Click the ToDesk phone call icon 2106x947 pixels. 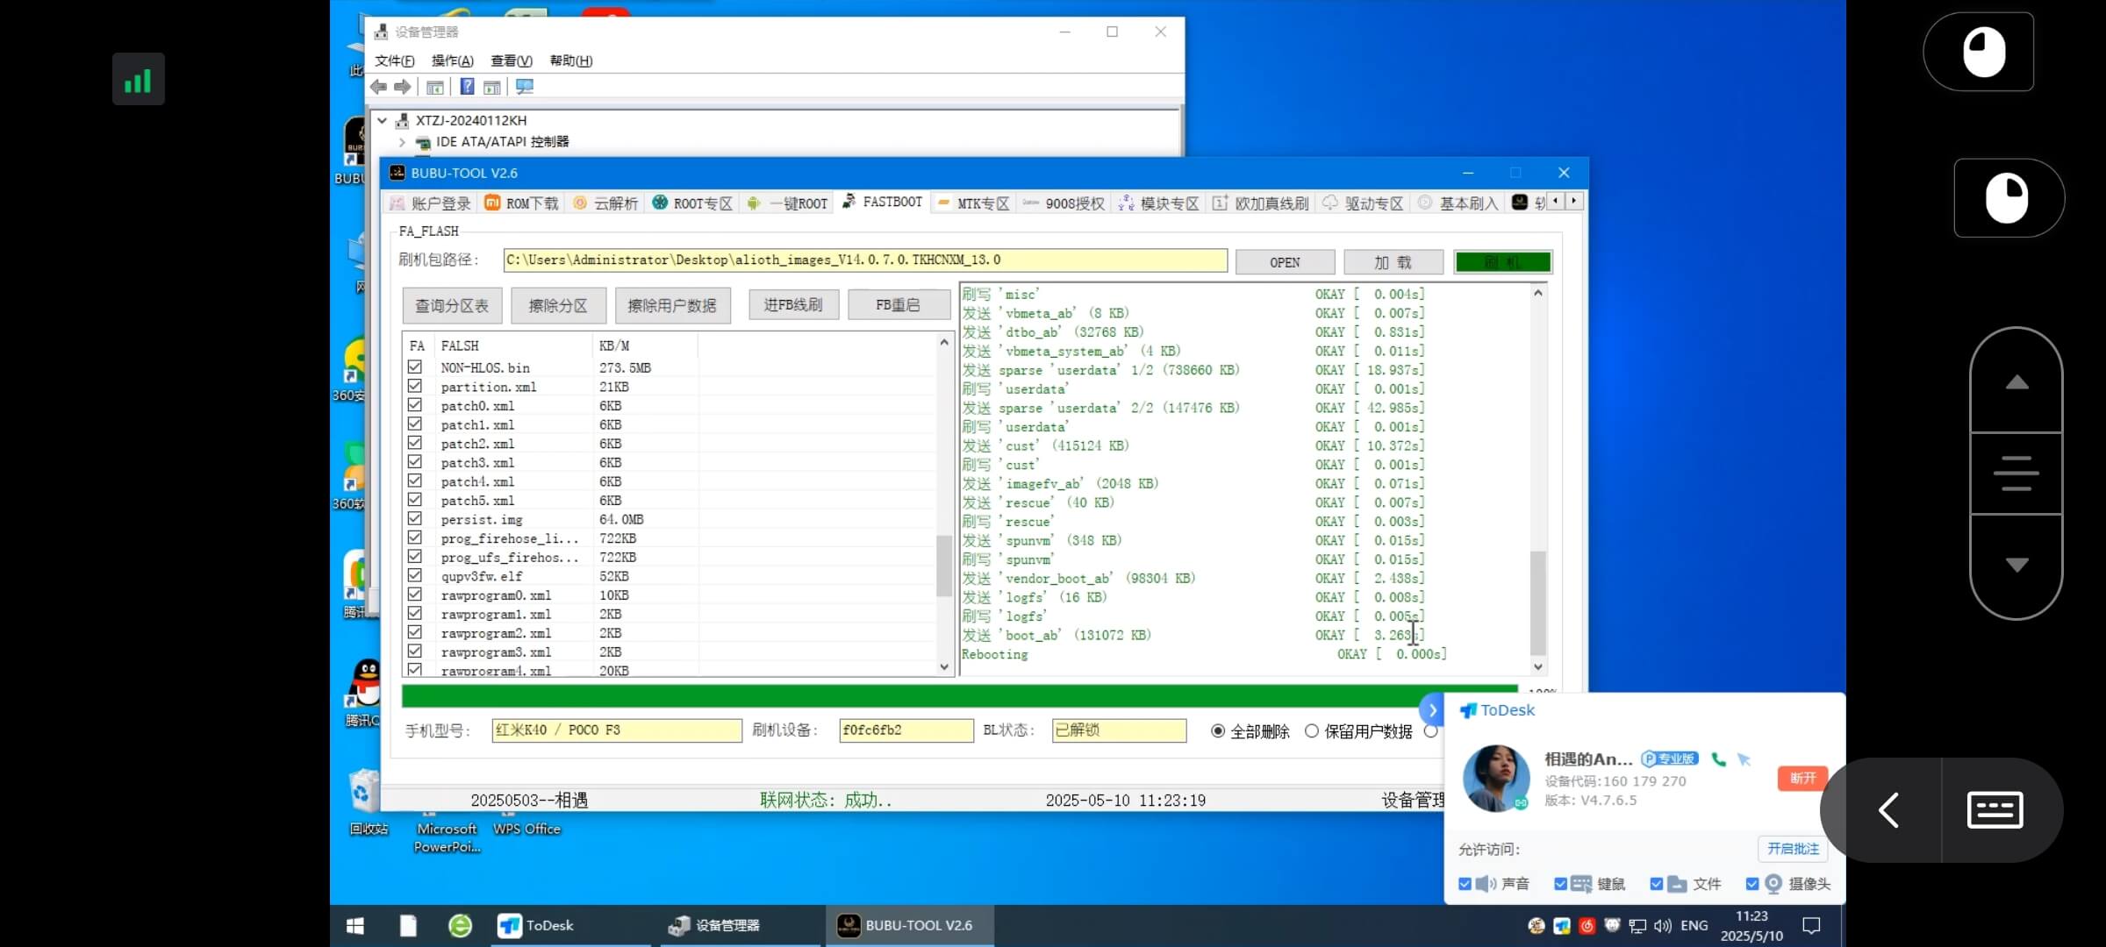1718,759
